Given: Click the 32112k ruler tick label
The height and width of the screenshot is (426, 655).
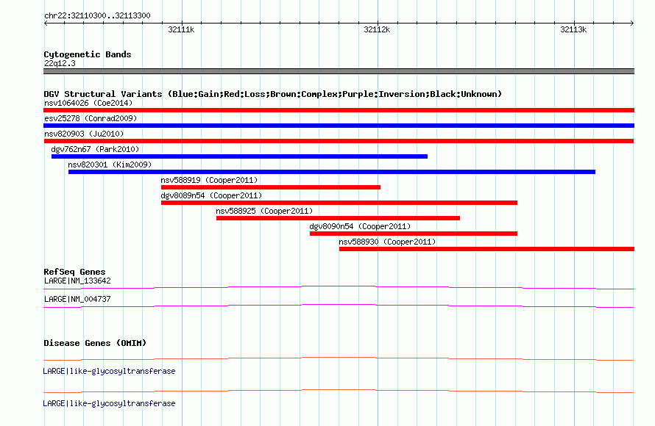Looking at the screenshot, I should point(378,29).
